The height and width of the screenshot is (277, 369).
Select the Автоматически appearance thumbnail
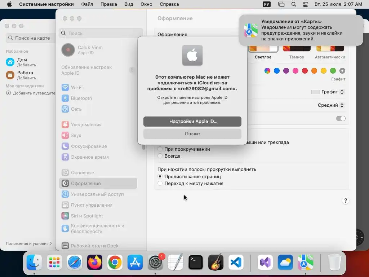(330, 49)
